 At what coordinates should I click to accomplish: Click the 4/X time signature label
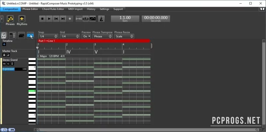click(x=63, y=56)
